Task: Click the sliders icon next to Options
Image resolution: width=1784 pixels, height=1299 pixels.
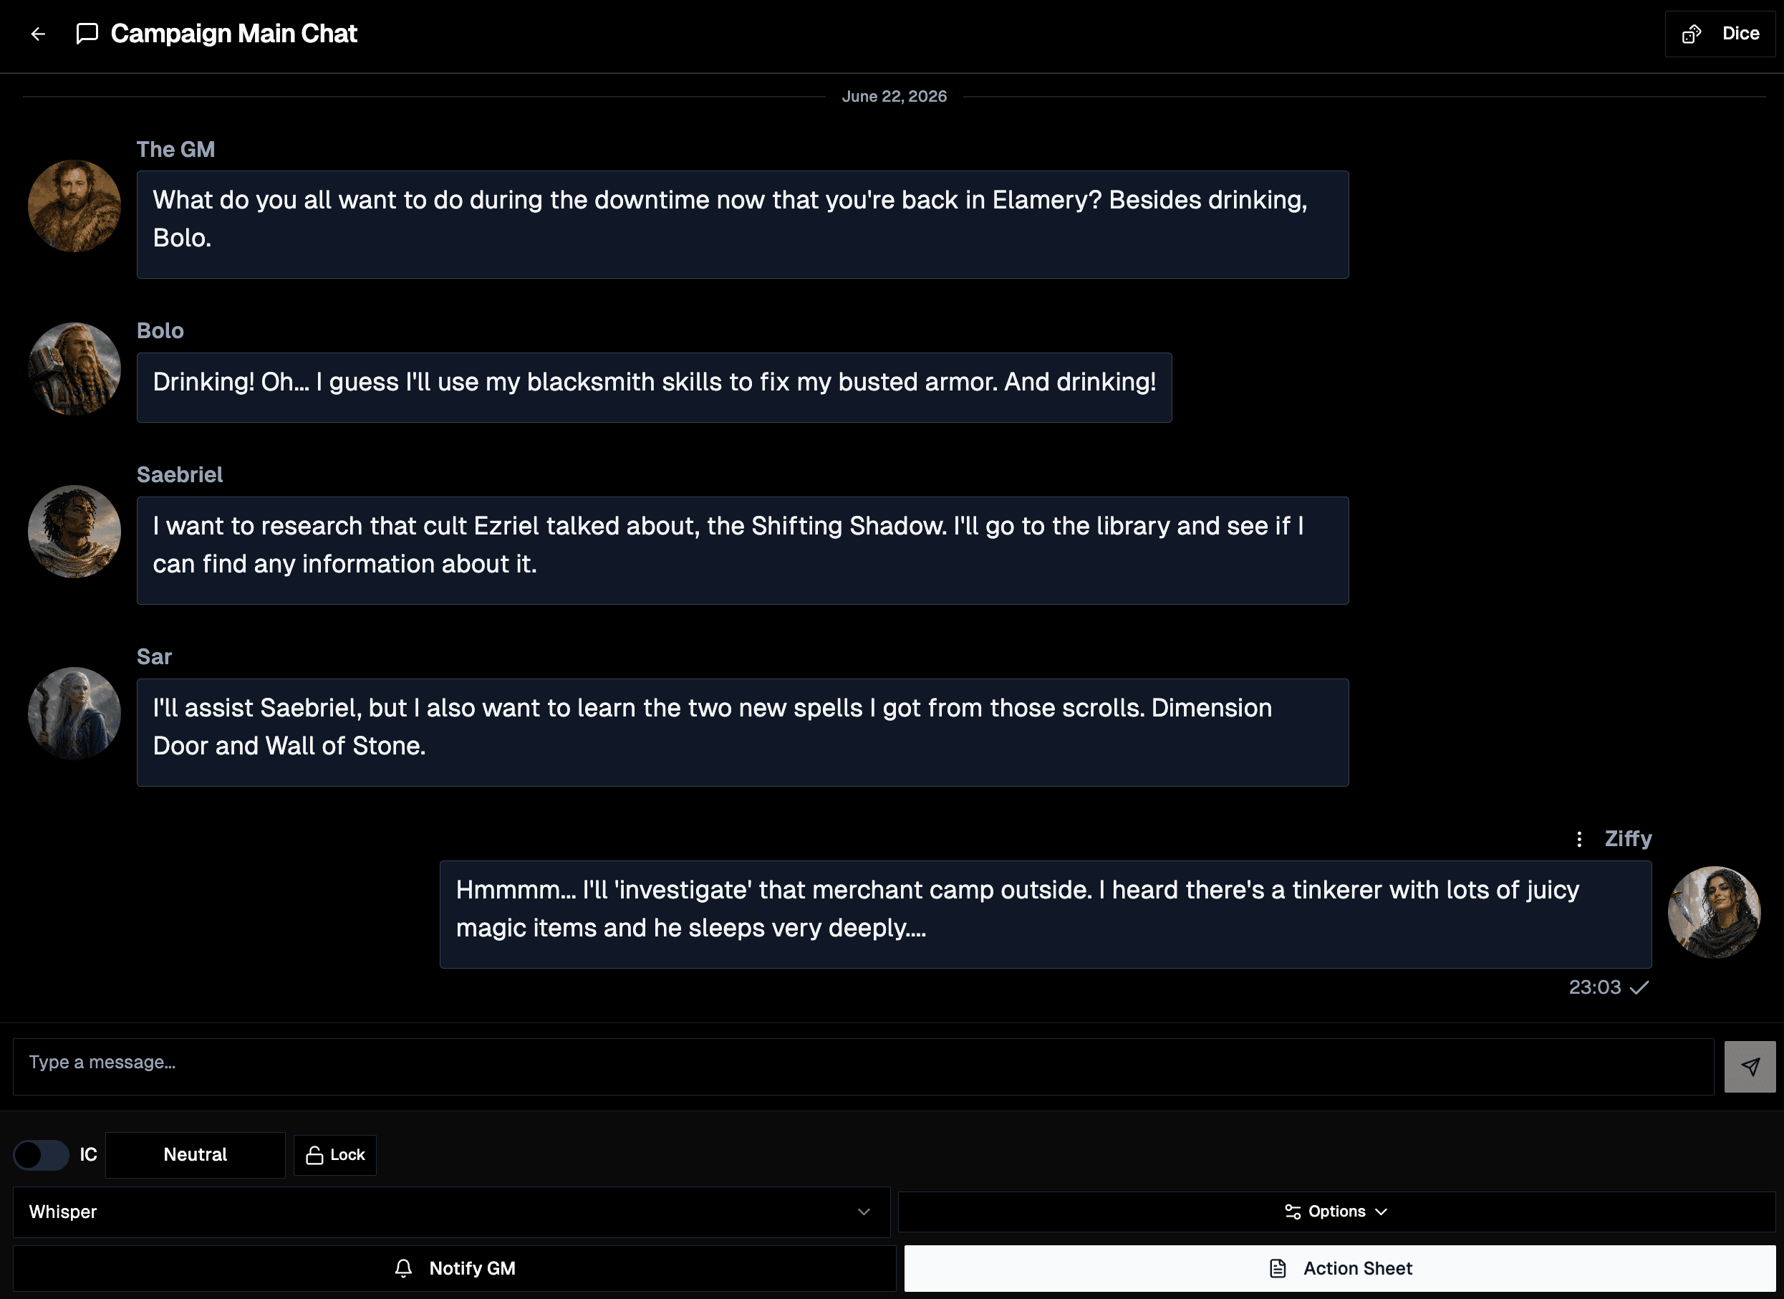Action: 1293,1212
